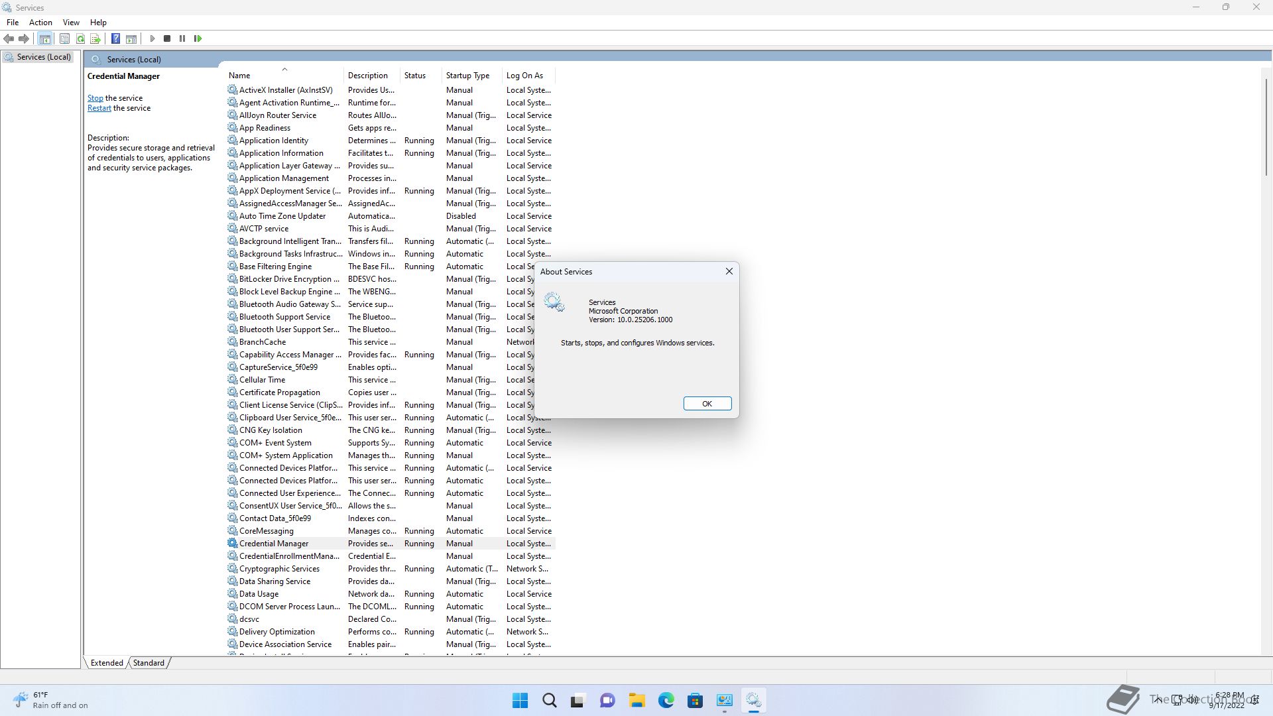Select the Auto Time Zone Updater service
Screen dimensions: 1273x716
click(391, 216)
